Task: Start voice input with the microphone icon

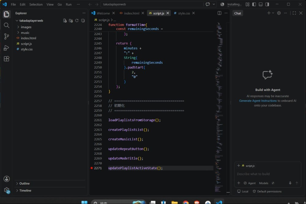Action: 290,183
